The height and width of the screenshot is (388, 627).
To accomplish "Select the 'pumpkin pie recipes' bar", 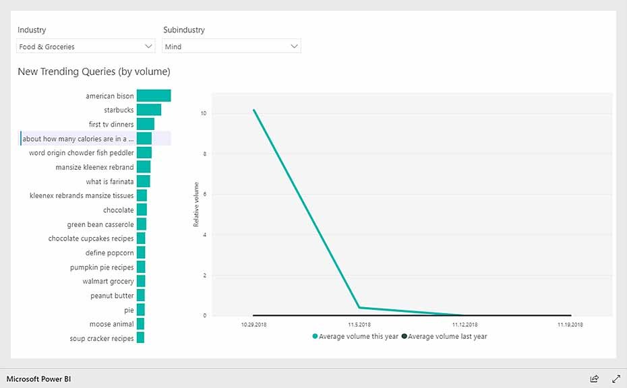I will click(141, 267).
